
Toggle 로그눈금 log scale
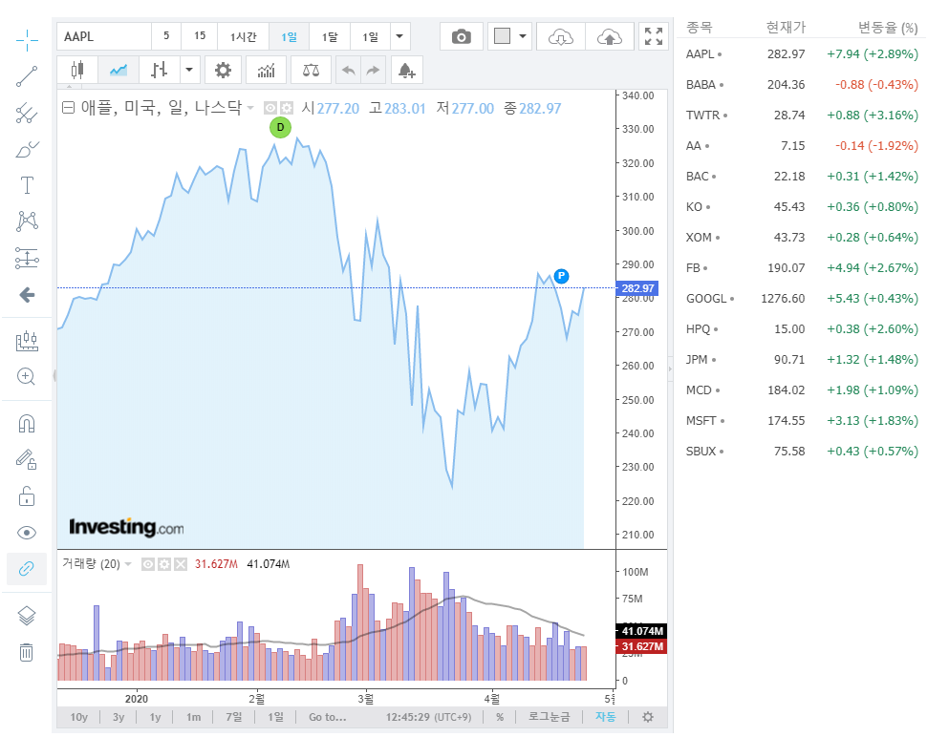[x=549, y=717]
